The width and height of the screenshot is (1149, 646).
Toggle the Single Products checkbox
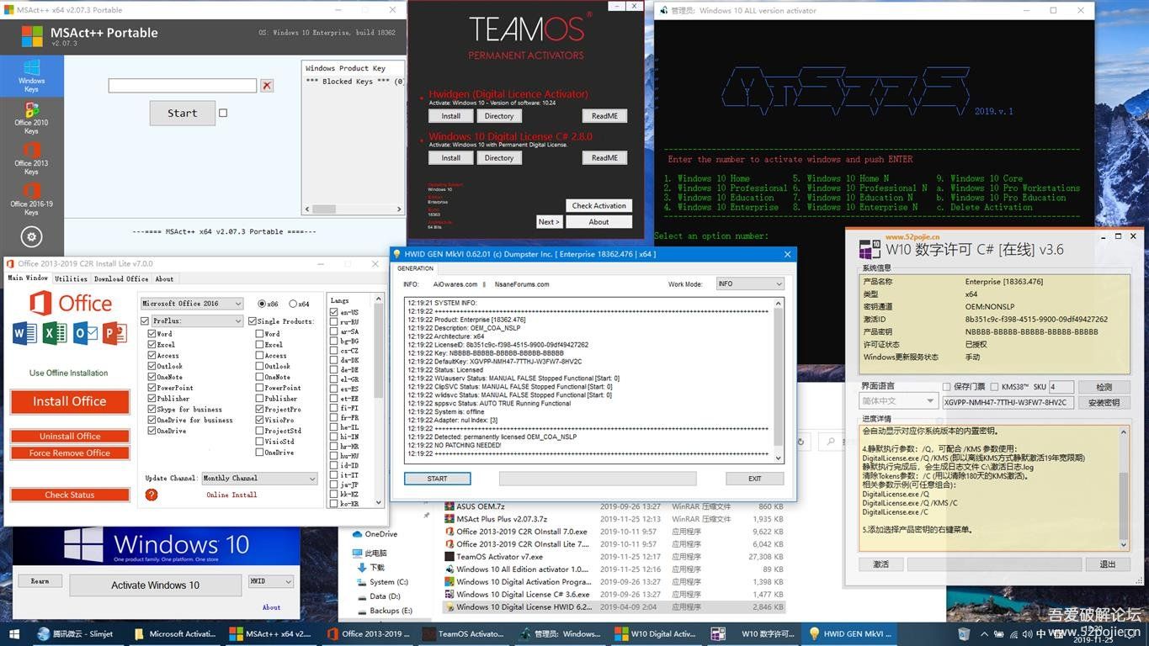coord(252,320)
